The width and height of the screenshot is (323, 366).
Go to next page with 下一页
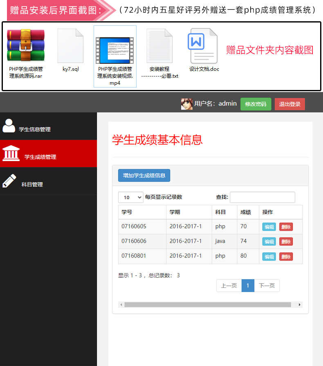coord(267,285)
